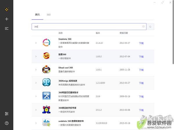
Task: Open the help question mark icon
Action: click(x=7, y=123)
